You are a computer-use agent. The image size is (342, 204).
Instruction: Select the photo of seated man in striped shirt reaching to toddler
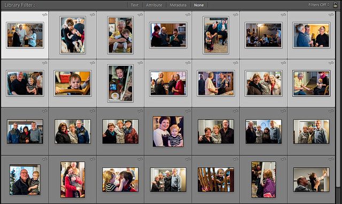311,84
